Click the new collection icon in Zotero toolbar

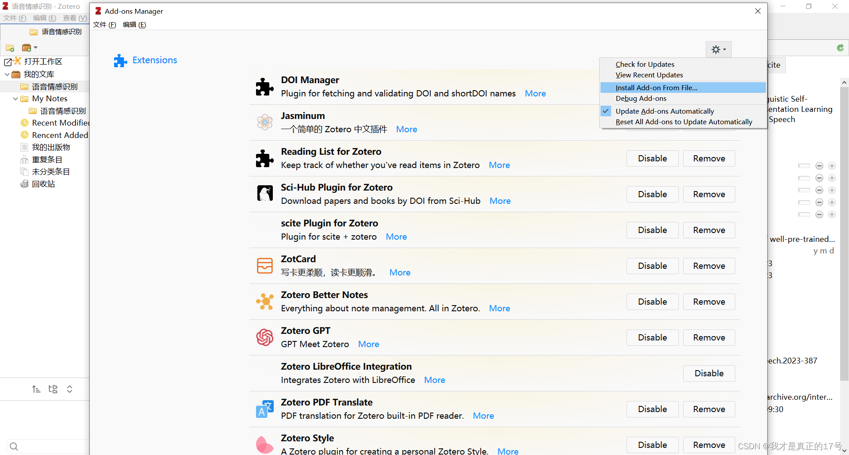(x=10, y=47)
